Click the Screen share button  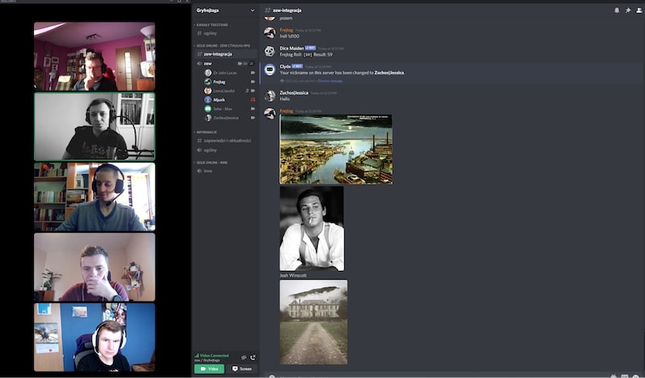pyautogui.click(x=242, y=369)
